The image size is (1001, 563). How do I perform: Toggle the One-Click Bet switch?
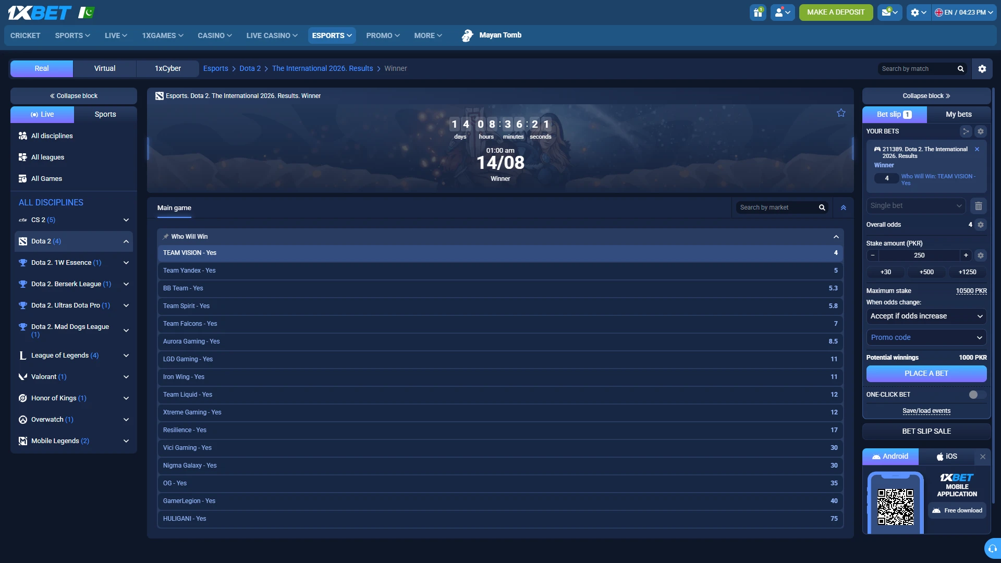tap(977, 395)
